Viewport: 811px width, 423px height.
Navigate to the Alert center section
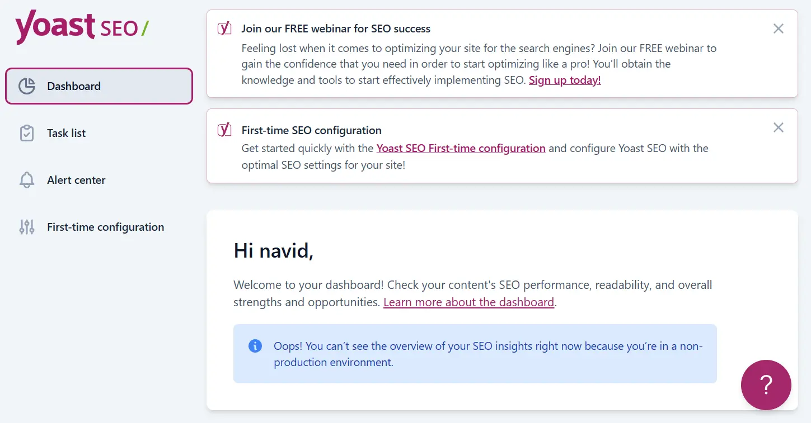[76, 180]
